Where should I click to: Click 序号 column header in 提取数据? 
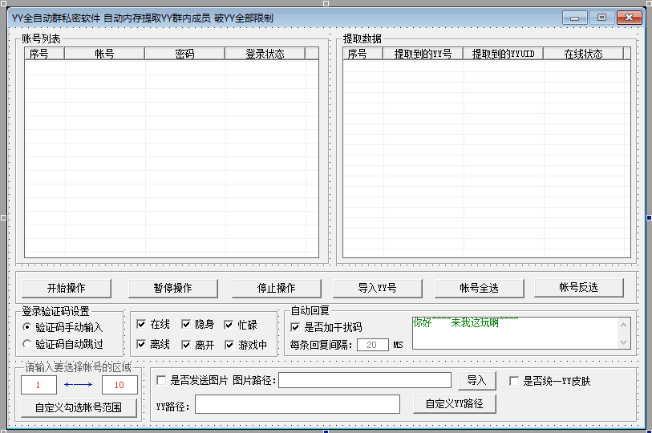pos(363,54)
